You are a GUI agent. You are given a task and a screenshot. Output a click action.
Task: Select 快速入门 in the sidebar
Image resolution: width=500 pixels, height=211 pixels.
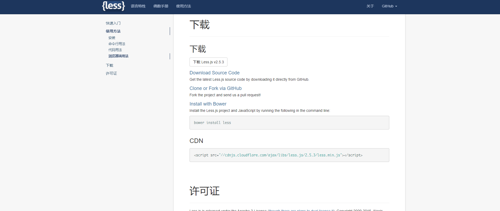tap(113, 23)
